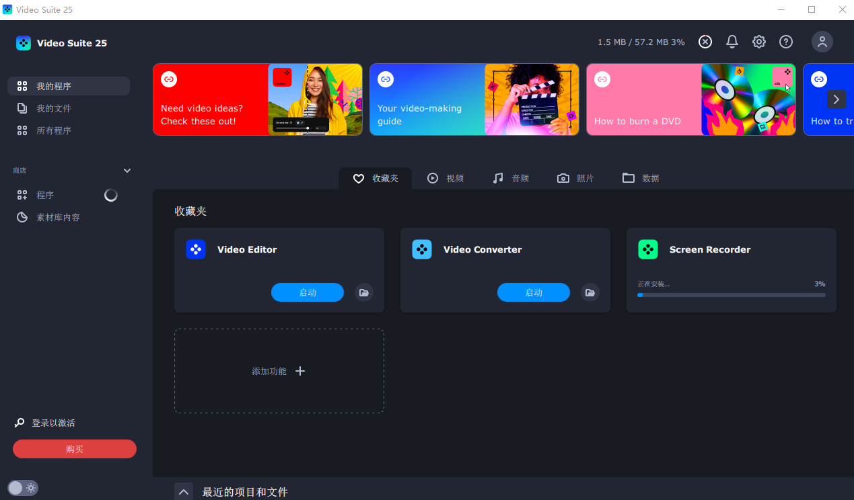Click download status '1.5 MB / 57.2 MB 3%'

[641, 42]
